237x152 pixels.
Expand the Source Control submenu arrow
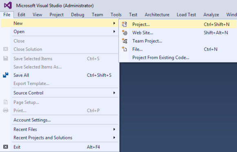(114, 93)
